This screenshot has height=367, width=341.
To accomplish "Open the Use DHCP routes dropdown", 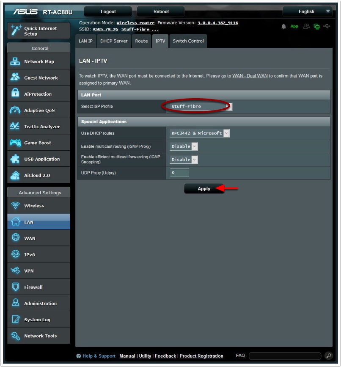I will tap(200, 133).
